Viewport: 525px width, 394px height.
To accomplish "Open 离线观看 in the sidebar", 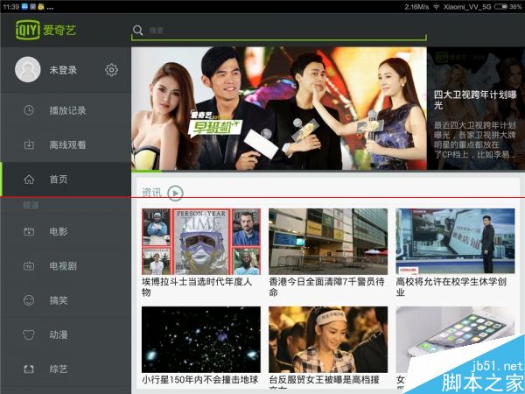I will (x=66, y=144).
